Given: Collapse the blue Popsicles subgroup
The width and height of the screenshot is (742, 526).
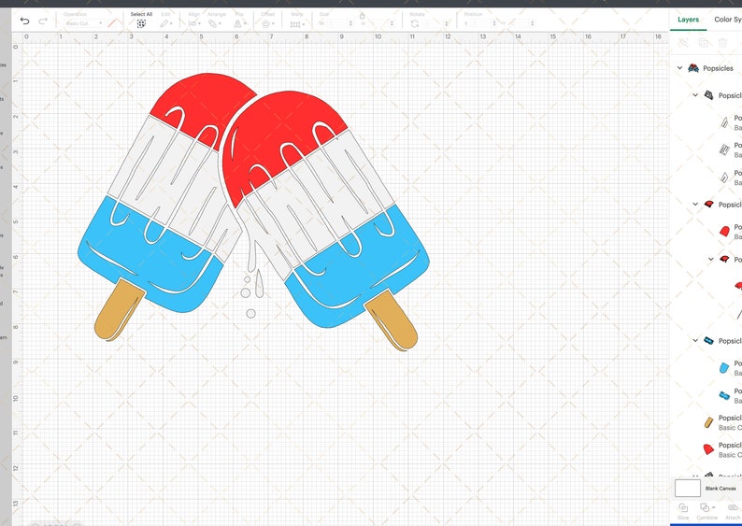Looking at the screenshot, I should [x=695, y=341].
